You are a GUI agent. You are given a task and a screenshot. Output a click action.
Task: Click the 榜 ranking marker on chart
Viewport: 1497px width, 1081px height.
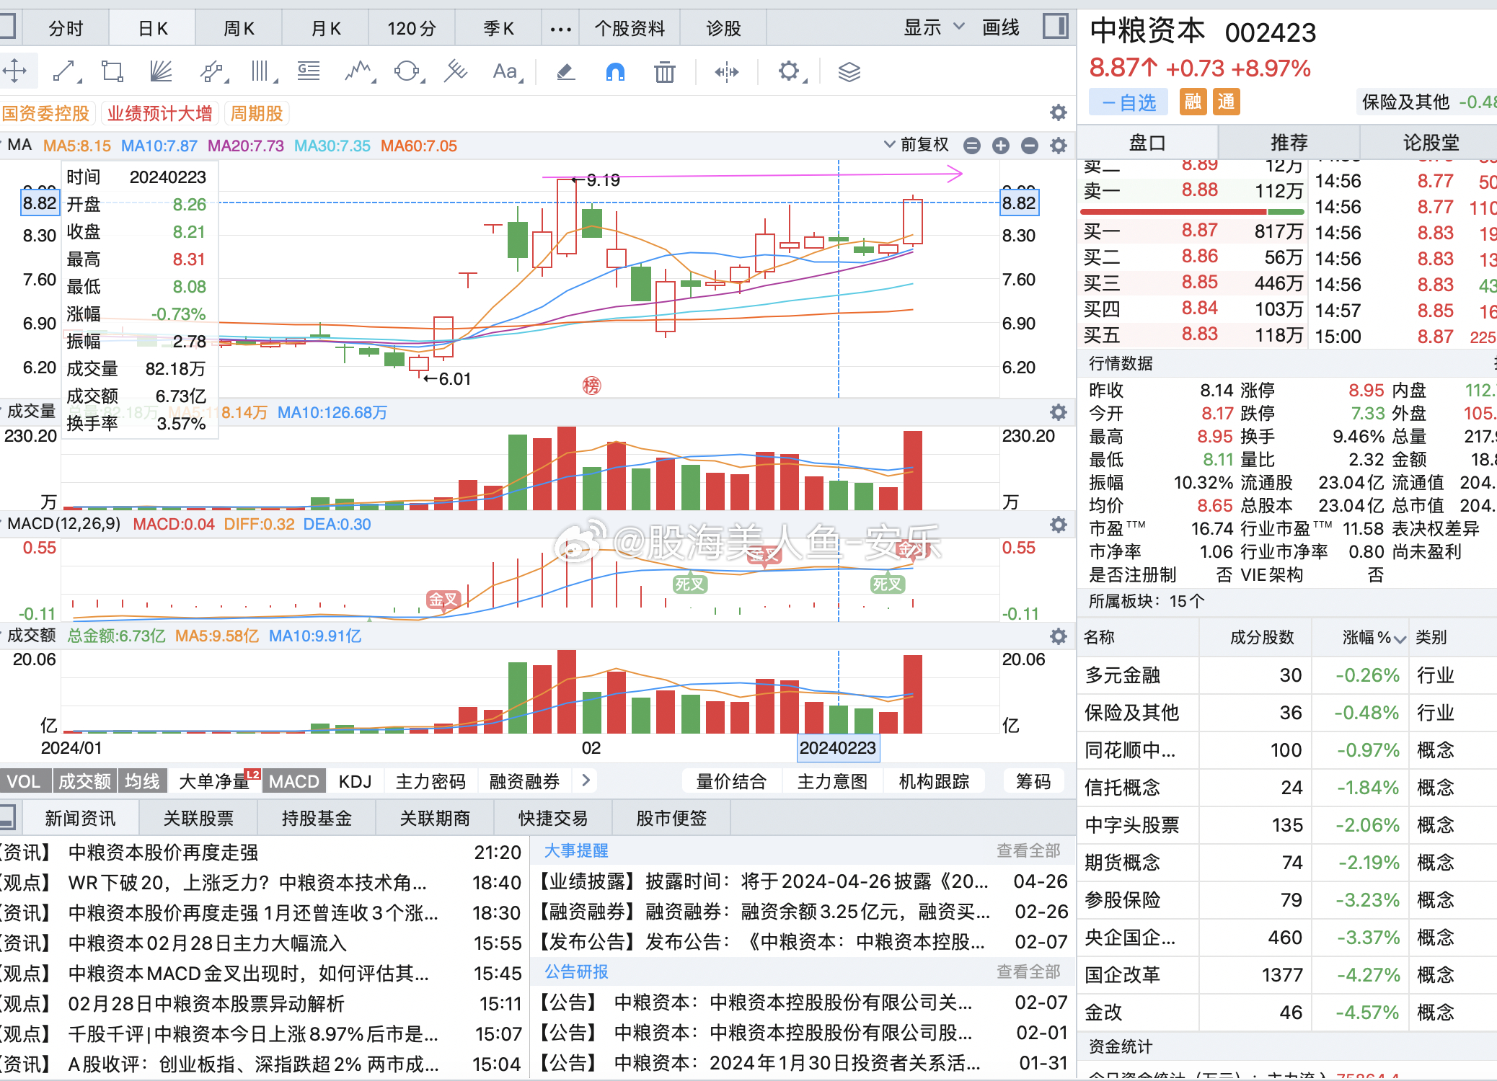[x=591, y=386]
